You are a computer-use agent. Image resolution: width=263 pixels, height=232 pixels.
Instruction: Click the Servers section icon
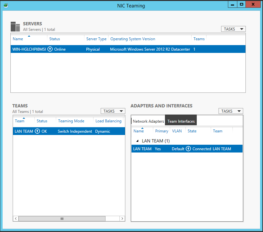pos(15,27)
